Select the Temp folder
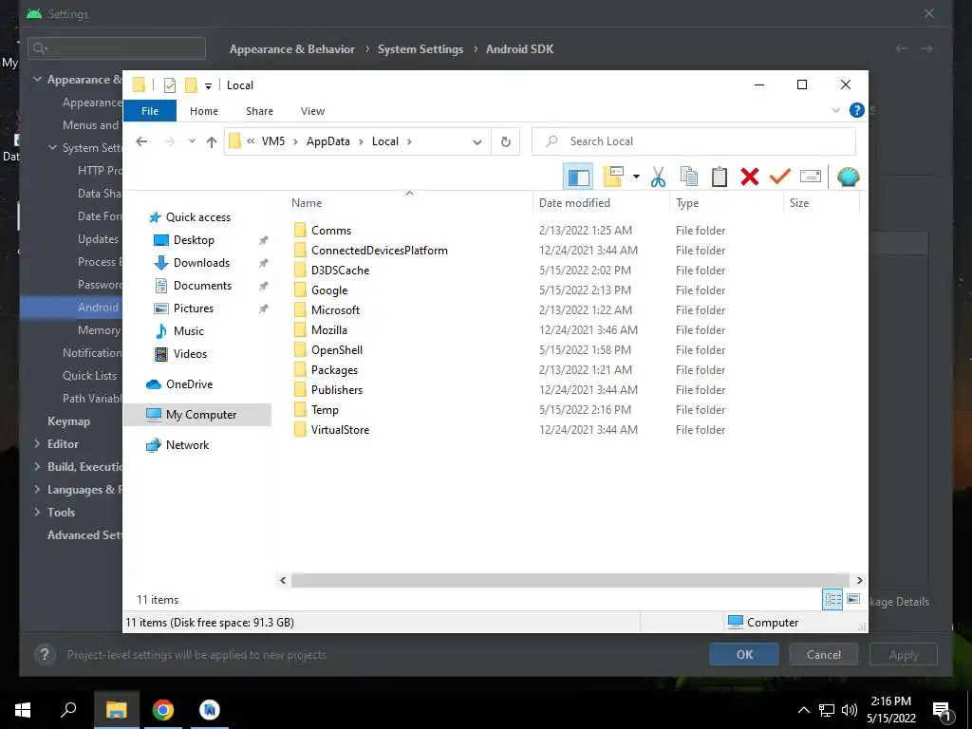 (325, 410)
